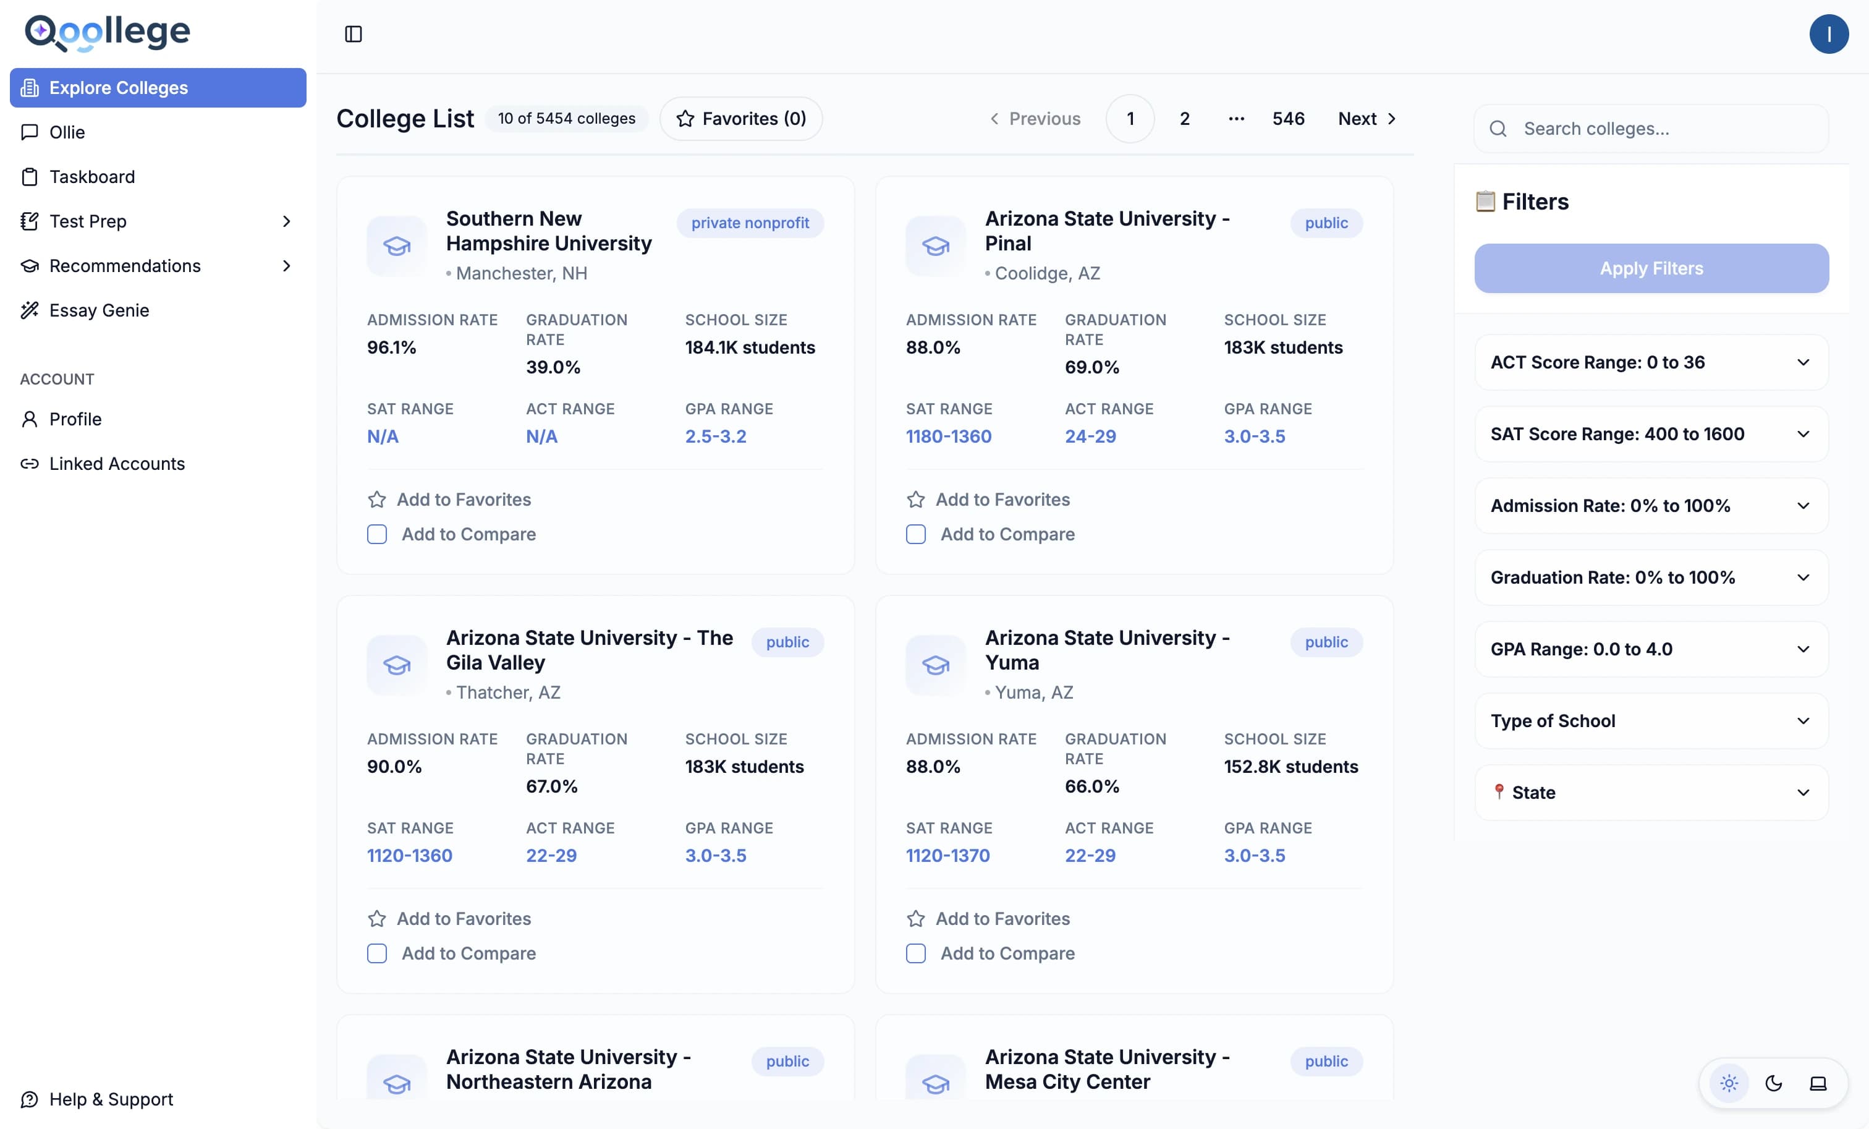Click the Apply Filters button

[x=1651, y=268]
